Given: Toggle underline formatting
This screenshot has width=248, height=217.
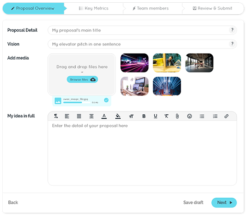Looking at the screenshot, I should [x=156, y=116].
